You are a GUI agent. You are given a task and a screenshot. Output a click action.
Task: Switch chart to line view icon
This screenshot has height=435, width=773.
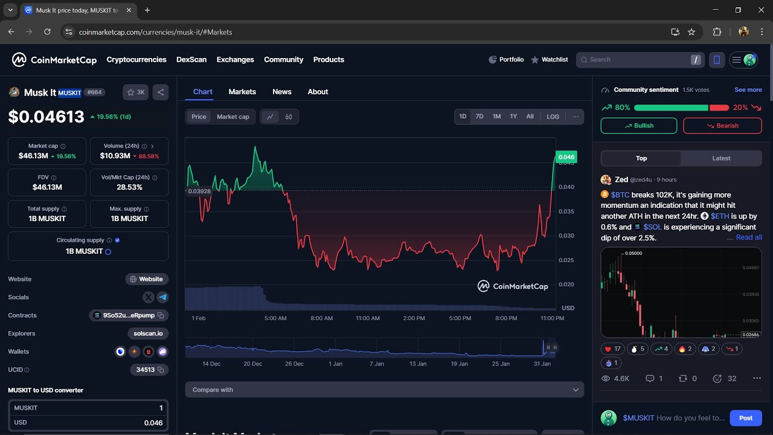(270, 117)
